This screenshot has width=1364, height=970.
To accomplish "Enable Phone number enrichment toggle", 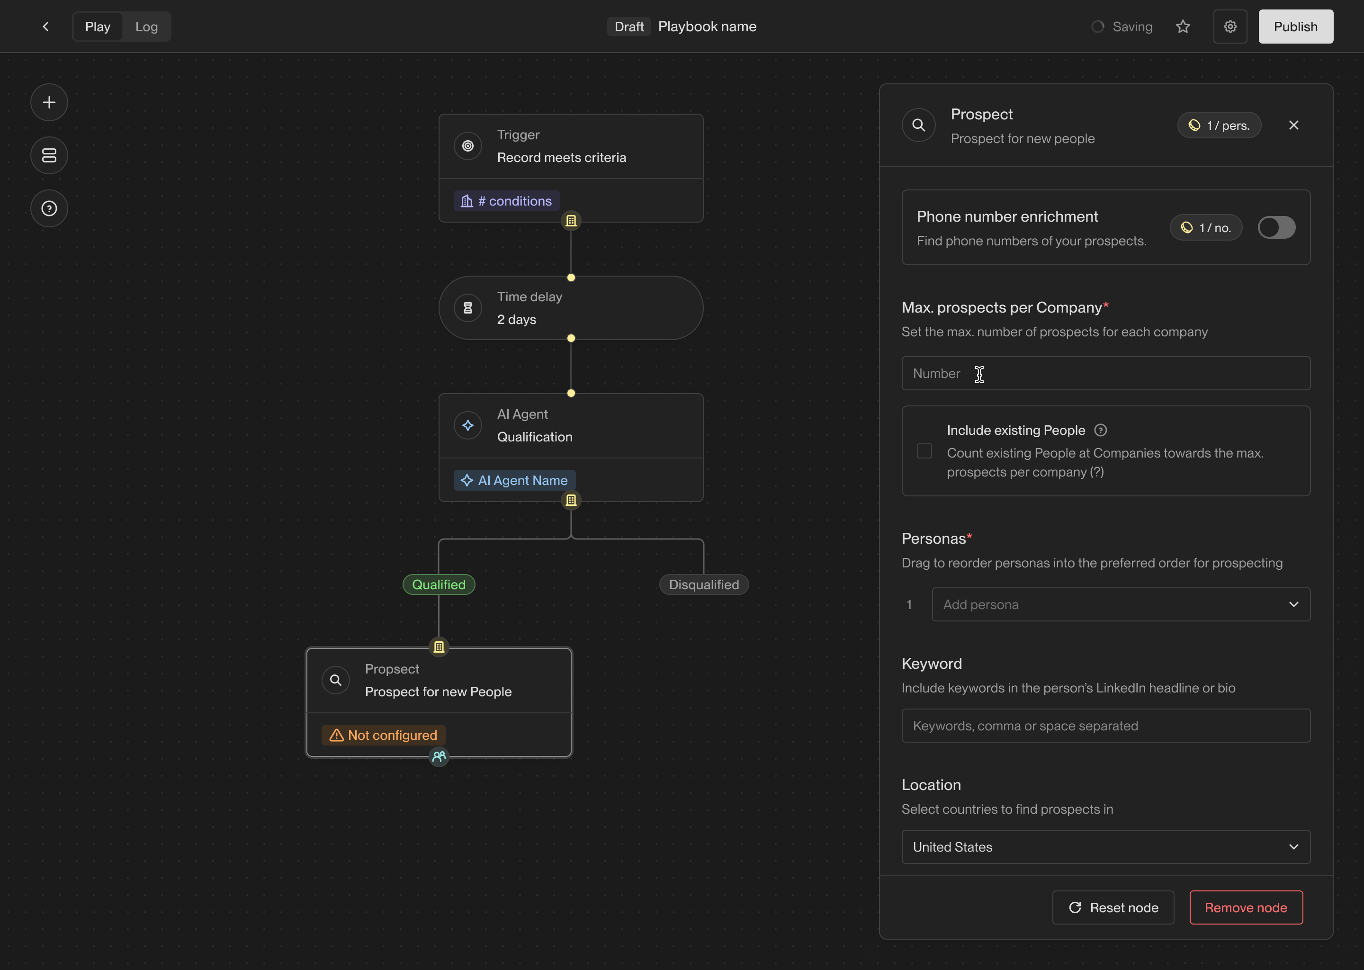I will click(1276, 227).
